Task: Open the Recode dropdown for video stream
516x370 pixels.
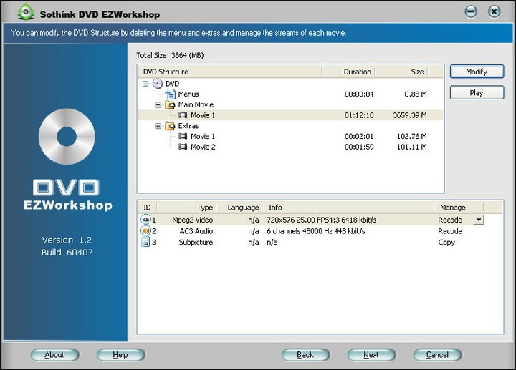Action: pyautogui.click(x=479, y=220)
